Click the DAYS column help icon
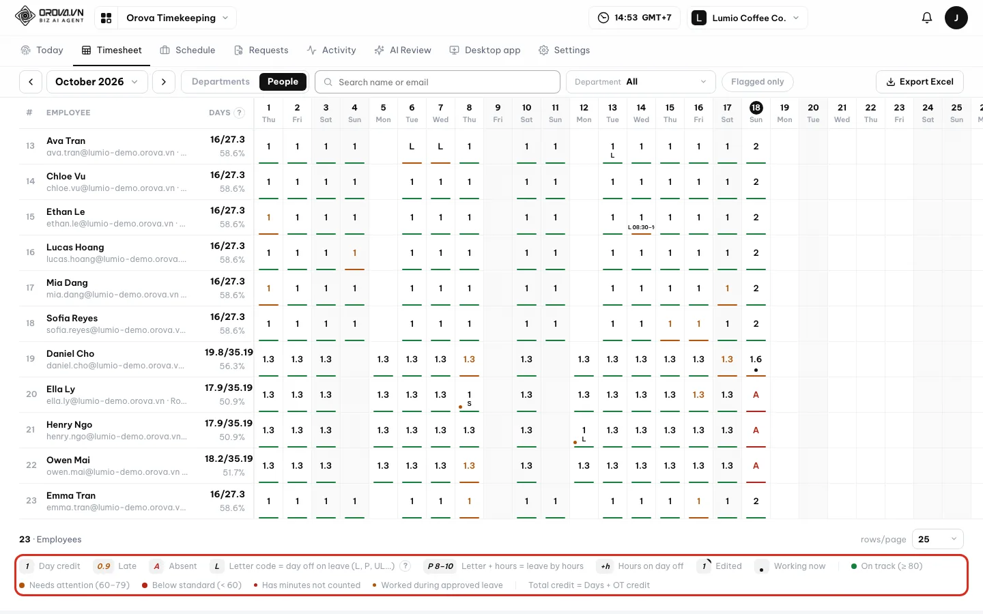Viewport: 983px width, 614px height. click(x=239, y=113)
